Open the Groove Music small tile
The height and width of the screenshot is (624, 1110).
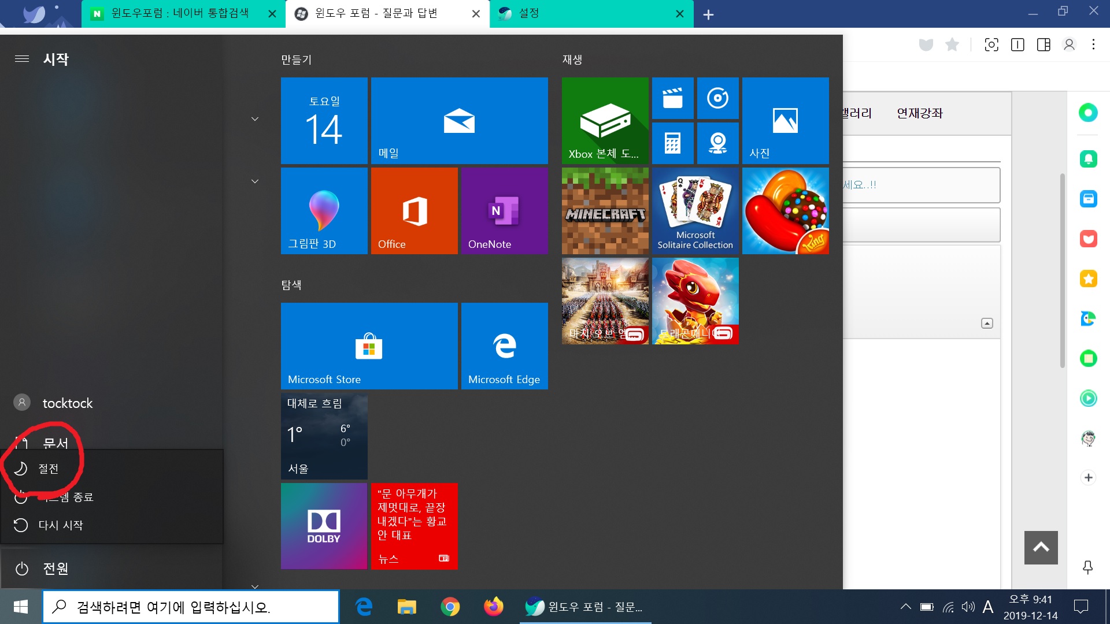coord(717,98)
